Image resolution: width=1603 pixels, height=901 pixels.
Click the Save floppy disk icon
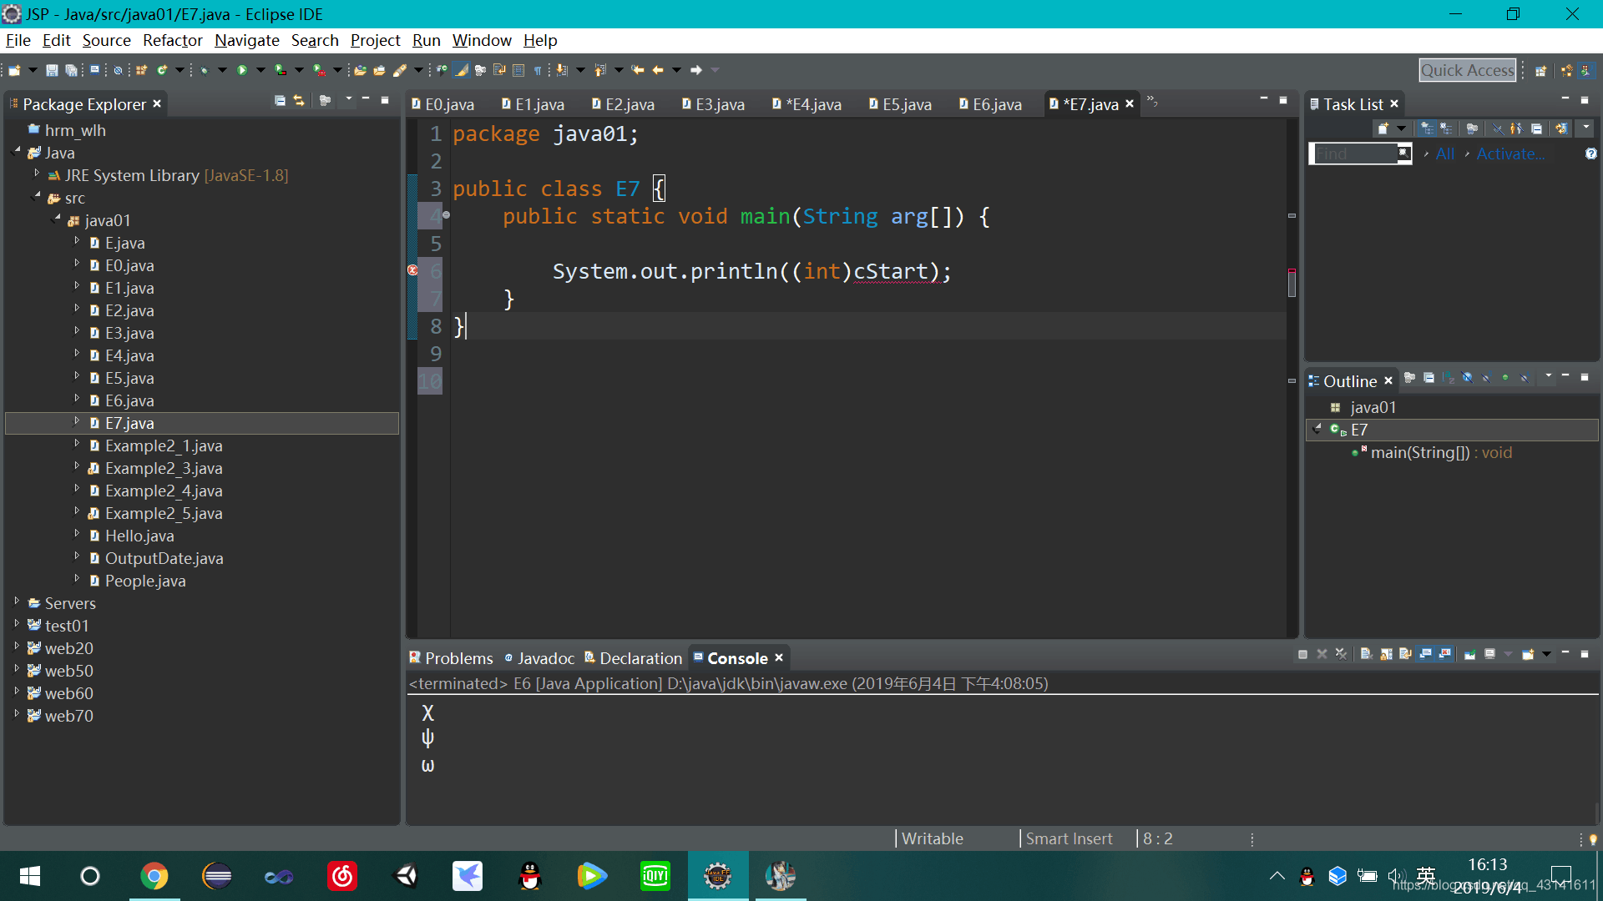pyautogui.click(x=52, y=70)
